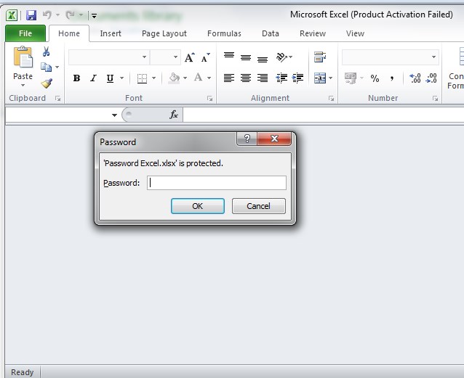Viewport: 464px width, 378px height.
Task: Open the font name combo box
Action: click(108, 57)
